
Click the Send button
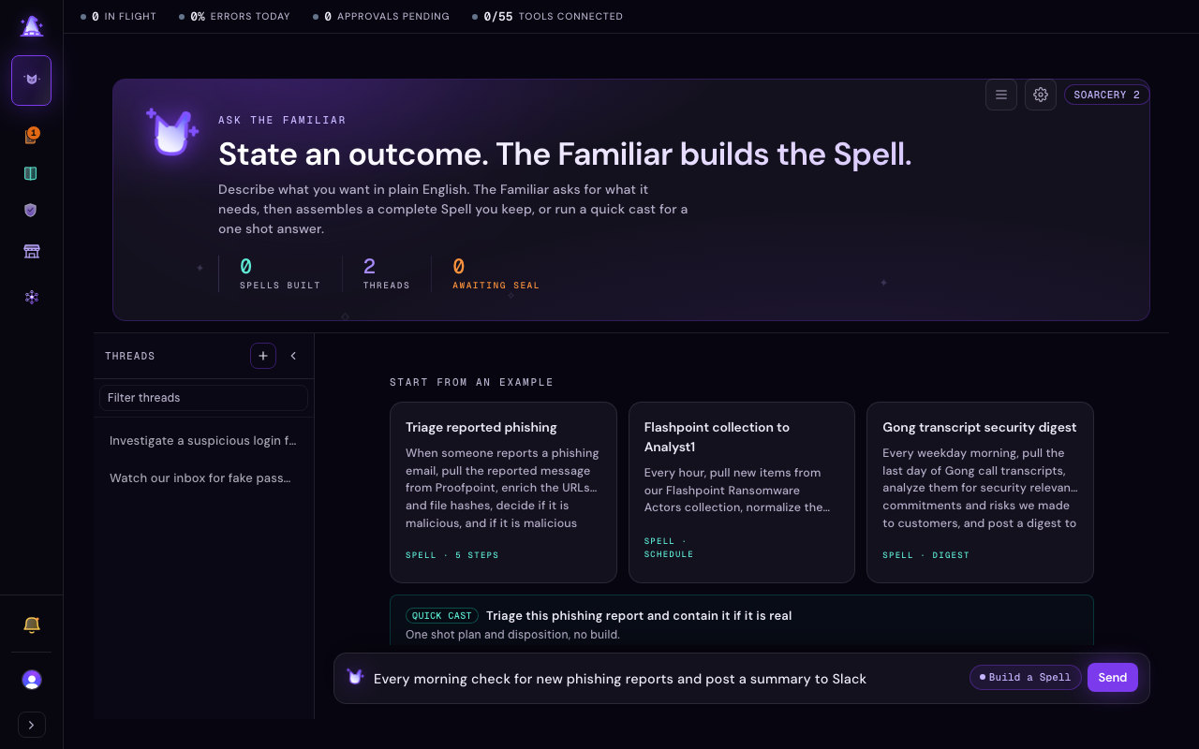pos(1112,678)
